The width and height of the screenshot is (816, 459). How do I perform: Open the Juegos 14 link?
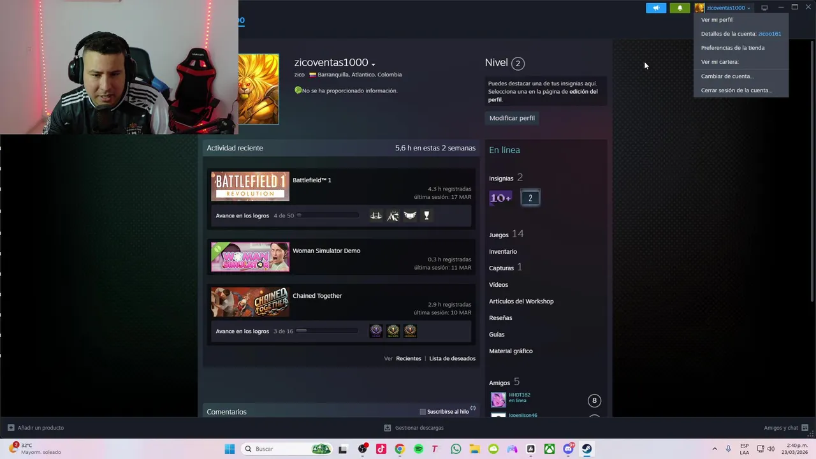(506, 234)
